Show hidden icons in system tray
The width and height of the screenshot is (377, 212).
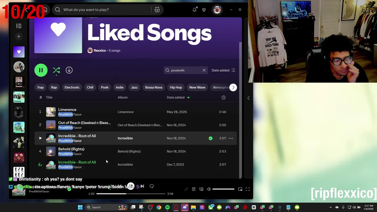330,207
